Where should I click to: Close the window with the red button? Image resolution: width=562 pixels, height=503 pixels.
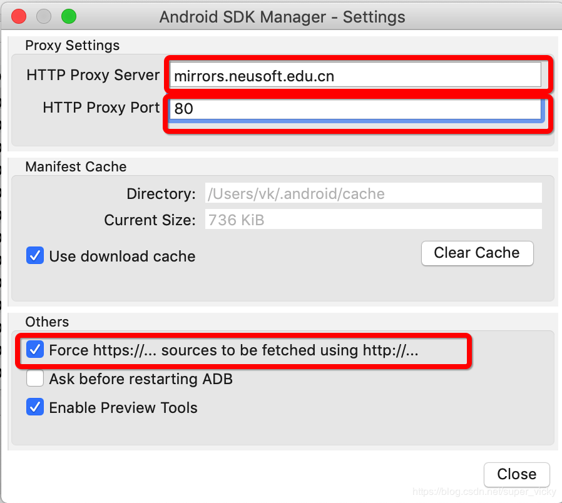(19, 16)
